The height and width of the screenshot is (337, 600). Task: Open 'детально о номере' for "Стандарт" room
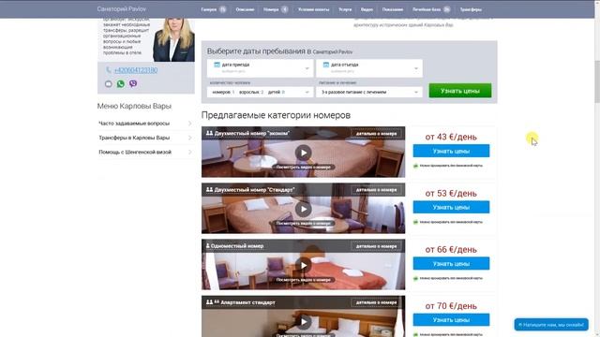[x=376, y=190]
